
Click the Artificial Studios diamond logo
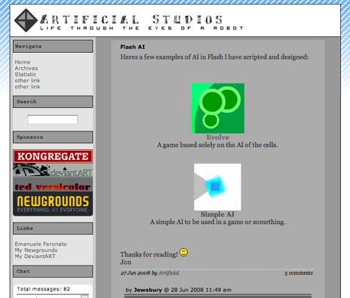pyautogui.click(x=26, y=20)
